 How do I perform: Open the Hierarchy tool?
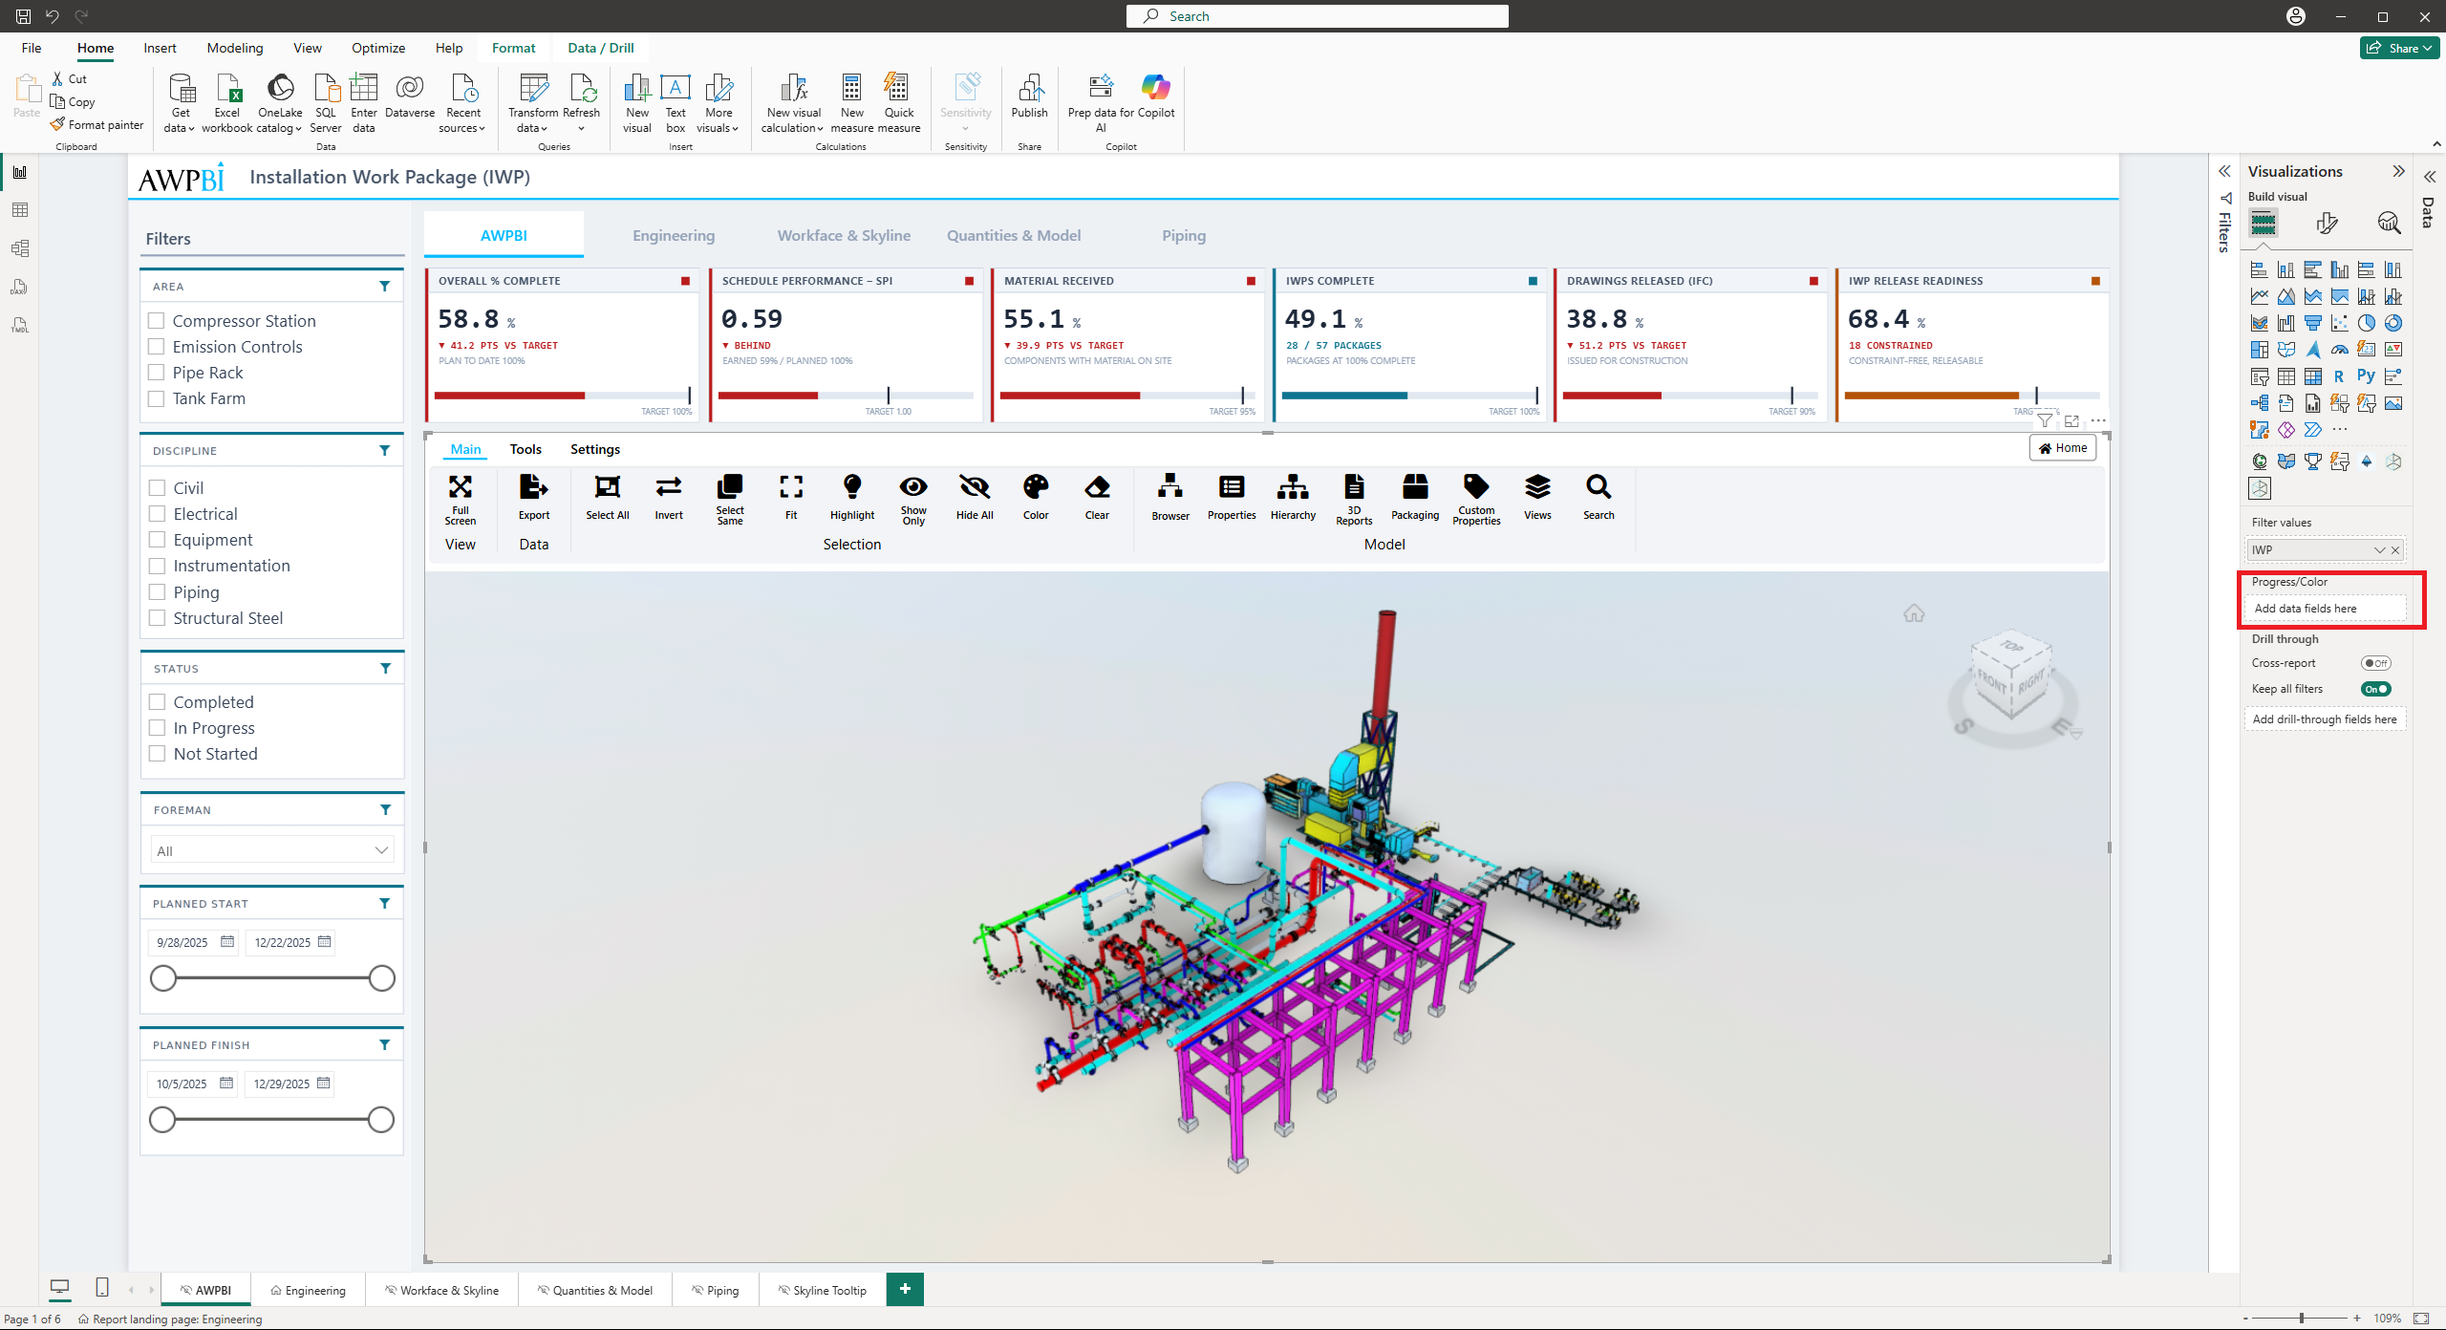tap(1293, 497)
